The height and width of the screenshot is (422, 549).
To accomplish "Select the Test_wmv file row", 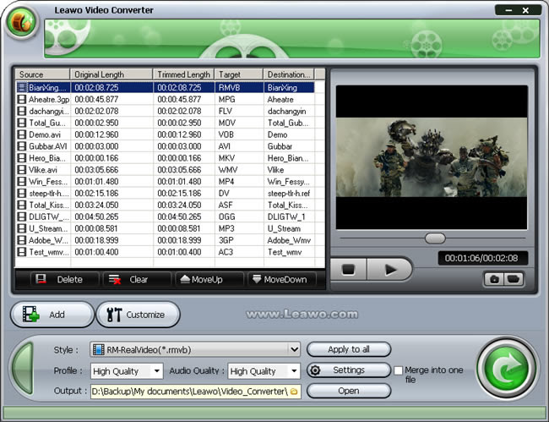I will (165, 252).
